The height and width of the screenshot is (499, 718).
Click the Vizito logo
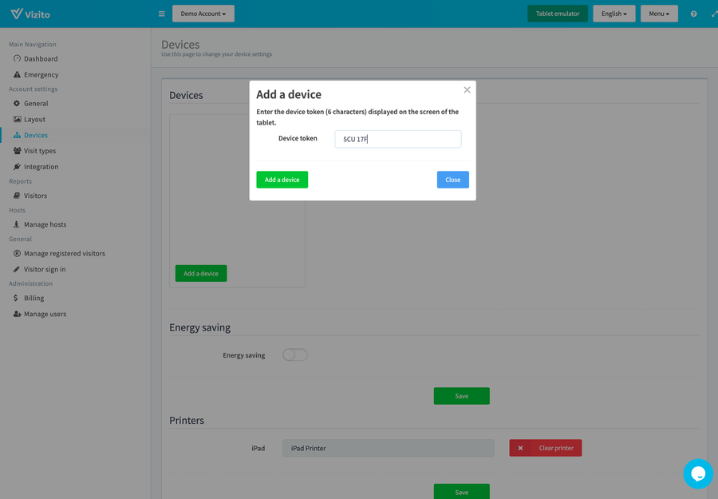tap(29, 14)
